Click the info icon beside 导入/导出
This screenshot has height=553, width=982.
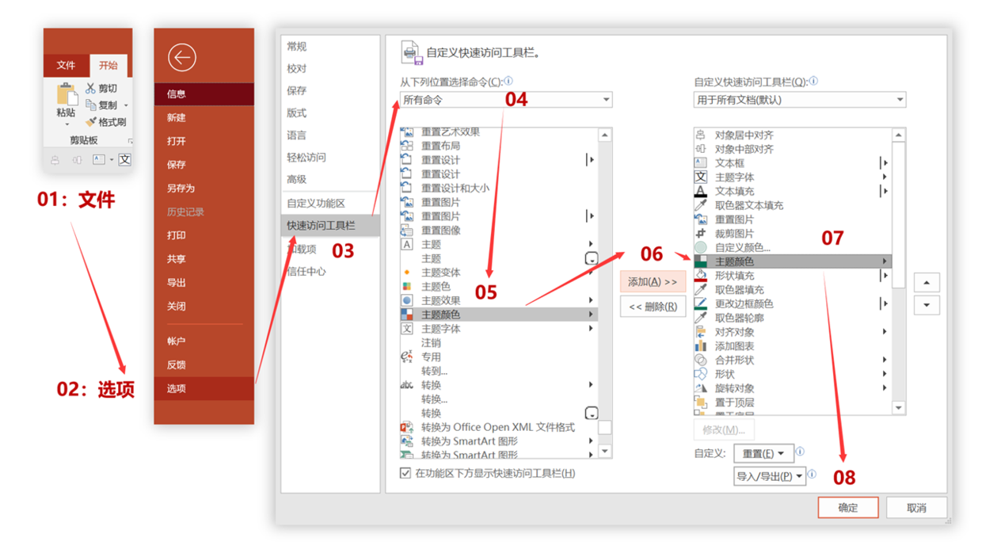[813, 475]
